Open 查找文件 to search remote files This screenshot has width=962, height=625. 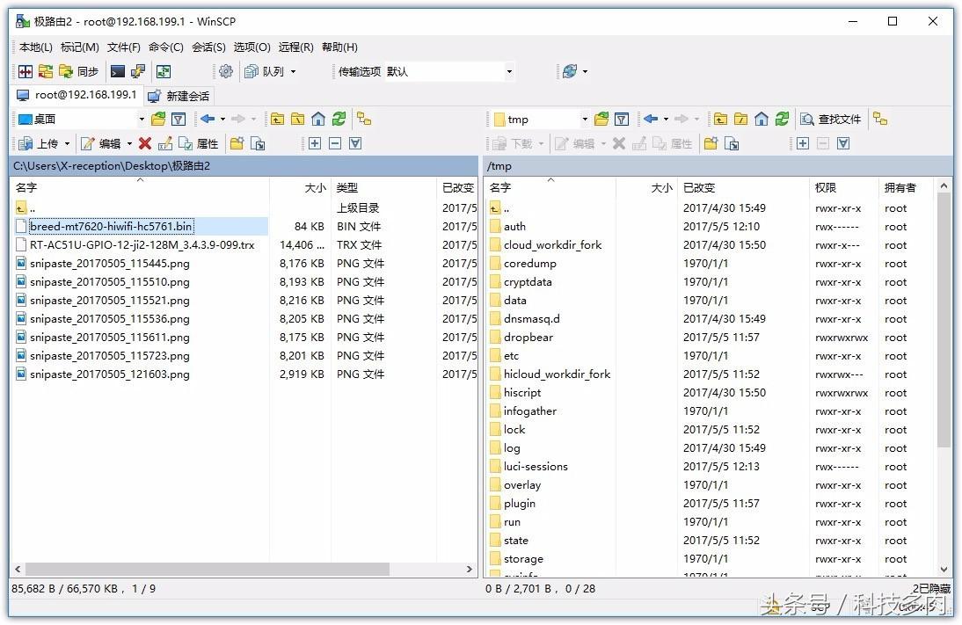click(831, 119)
